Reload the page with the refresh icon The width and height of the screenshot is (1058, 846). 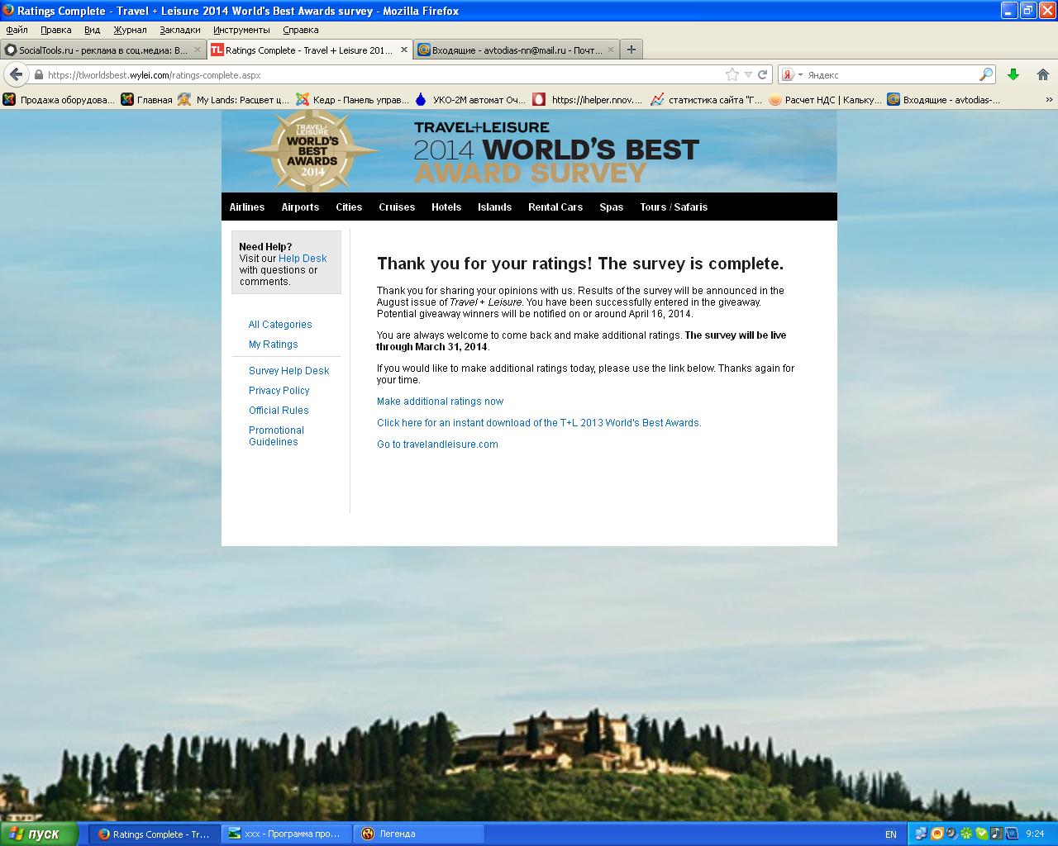pos(763,74)
